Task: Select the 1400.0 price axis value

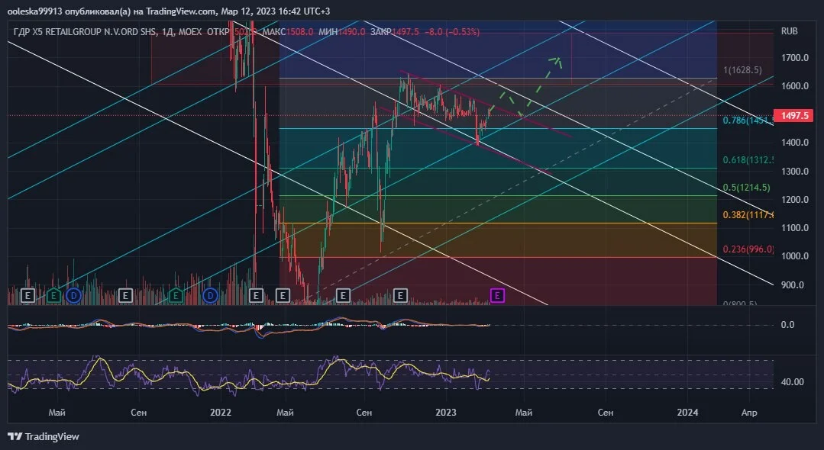Action: [794, 143]
